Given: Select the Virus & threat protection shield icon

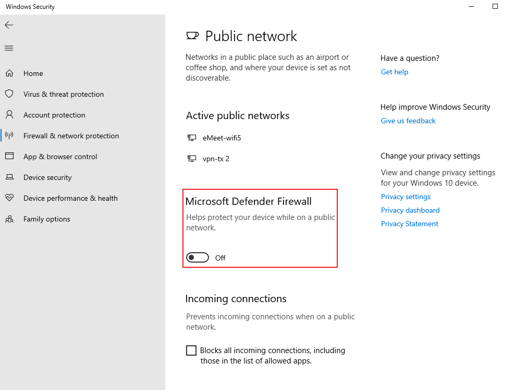Looking at the screenshot, I should [9, 94].
